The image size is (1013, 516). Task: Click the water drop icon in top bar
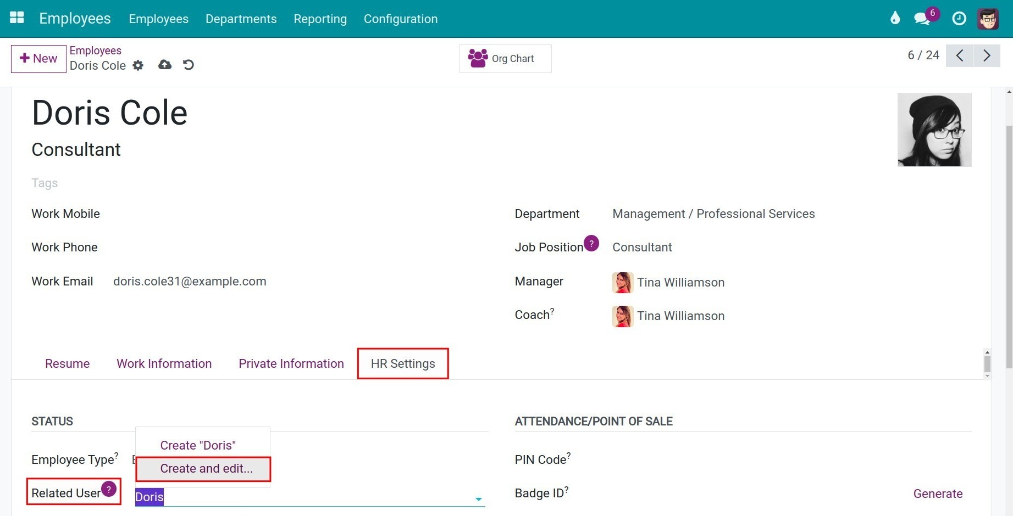895,18
